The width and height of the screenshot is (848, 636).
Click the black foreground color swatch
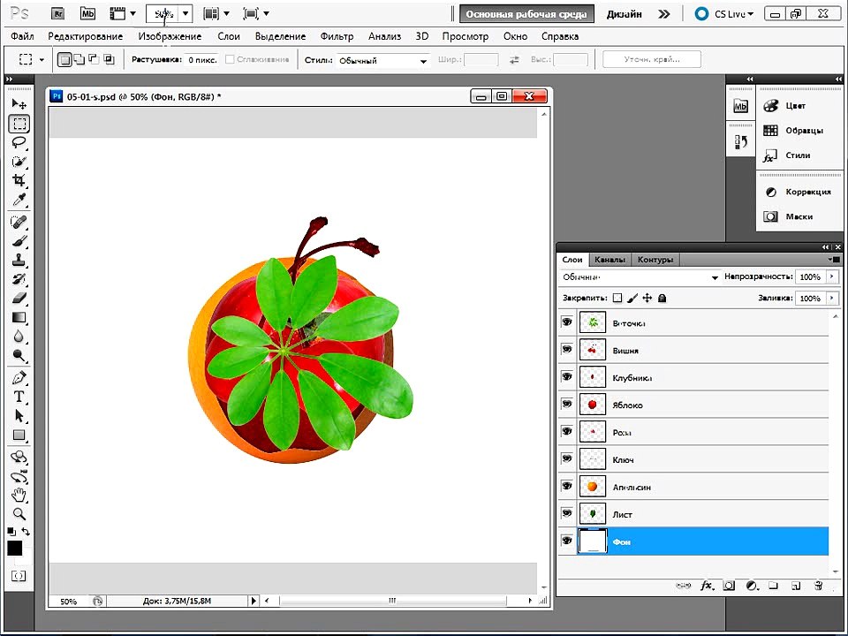pos(15,548)
